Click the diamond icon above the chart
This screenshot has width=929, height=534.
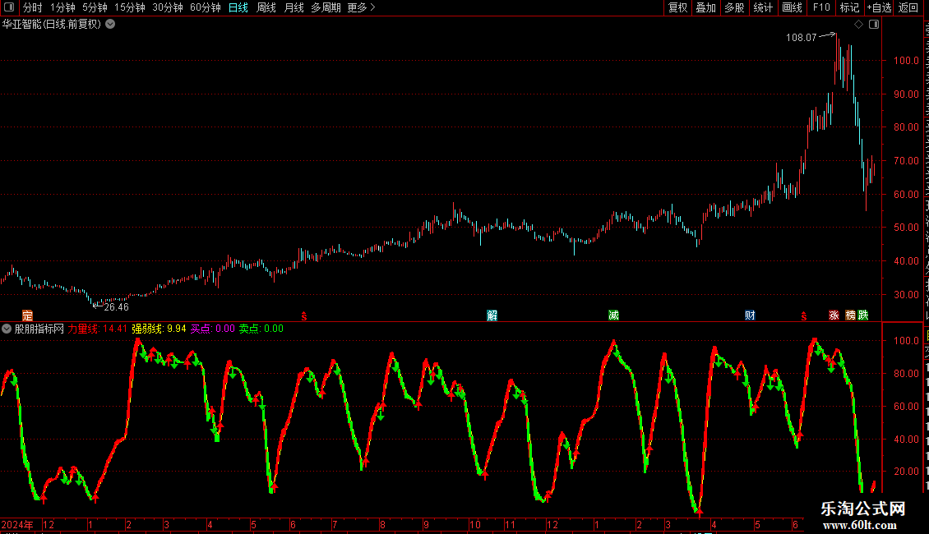(x=858, y=25)
